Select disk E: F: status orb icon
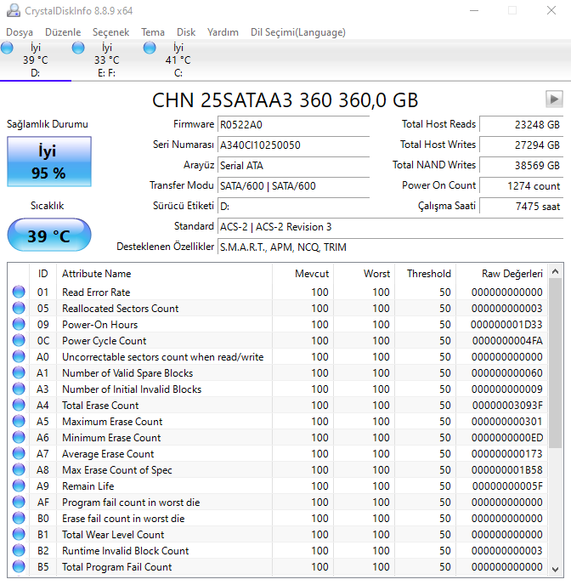This screenshot has height=585, width=571. tap(79, 48)
